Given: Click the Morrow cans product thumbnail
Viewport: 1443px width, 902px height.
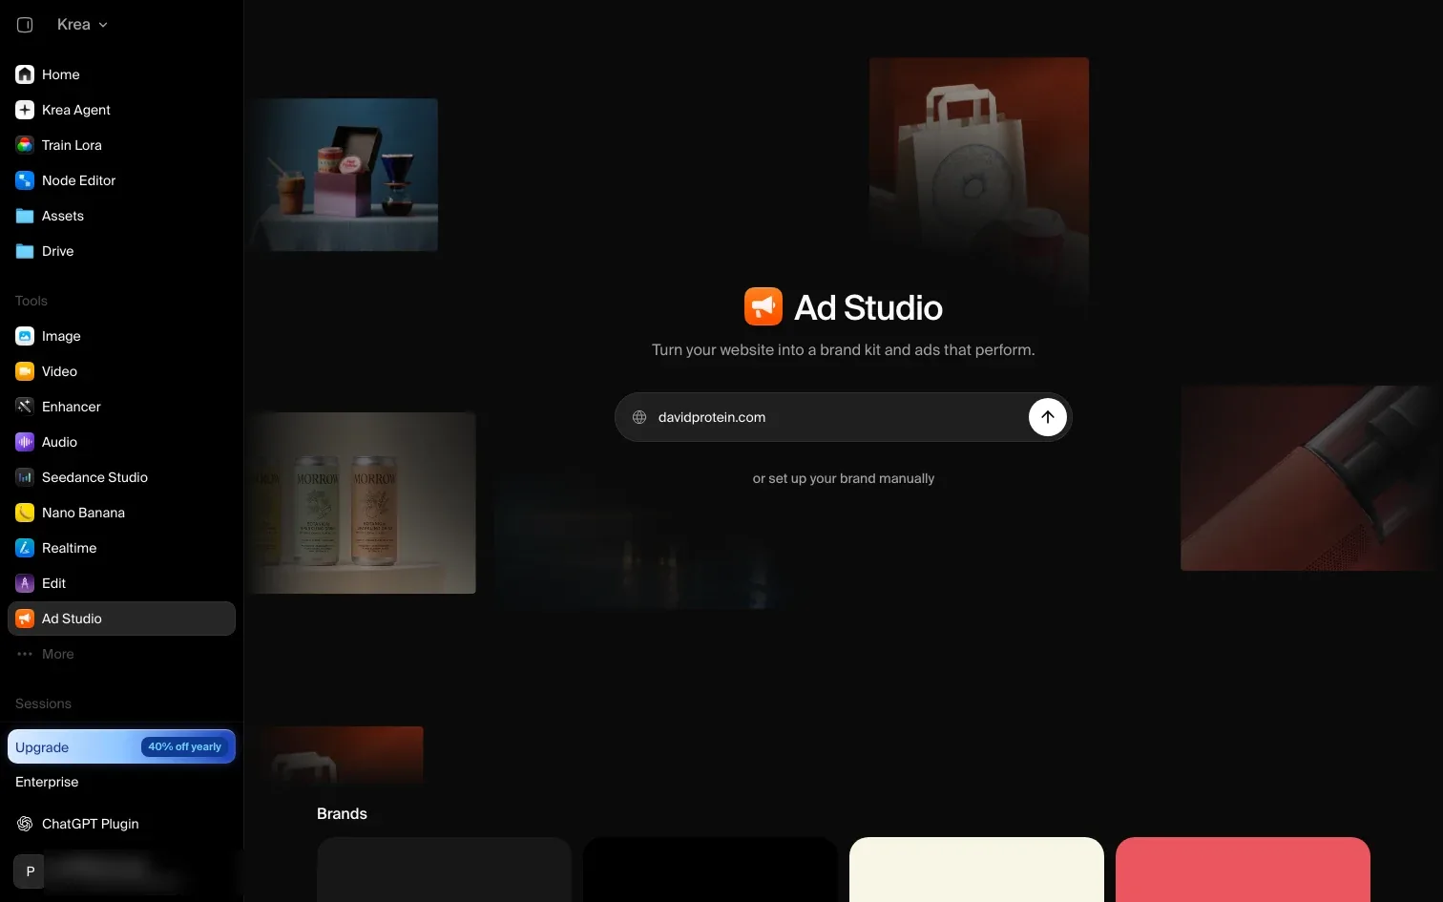Looking at the screenshot, I should [x=362, y=503].
